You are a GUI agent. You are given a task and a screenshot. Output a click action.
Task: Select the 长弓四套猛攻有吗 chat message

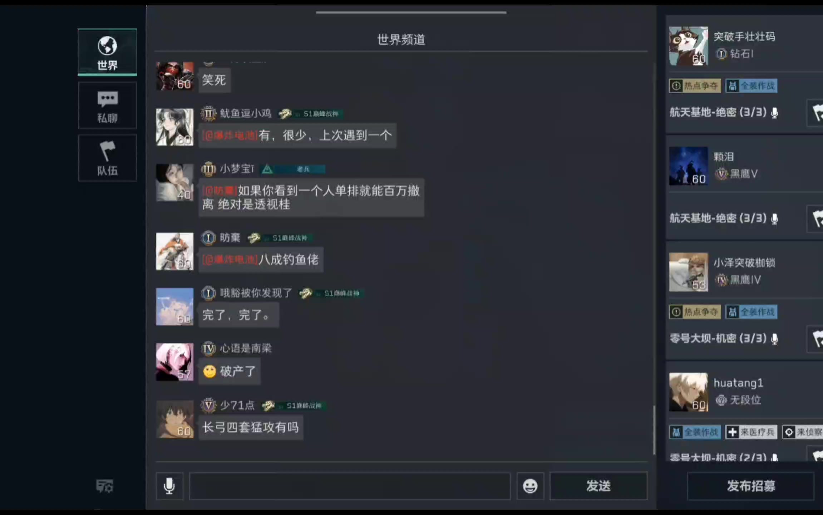pos(251,427)
